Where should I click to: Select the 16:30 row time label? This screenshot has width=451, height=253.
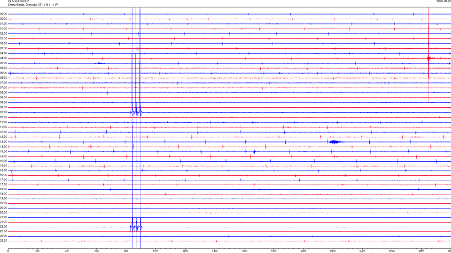click(3, 175)
